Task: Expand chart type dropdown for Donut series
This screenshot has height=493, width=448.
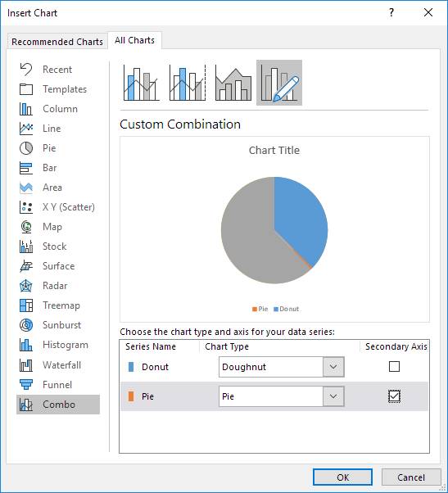Action: (x=333, y=367)
